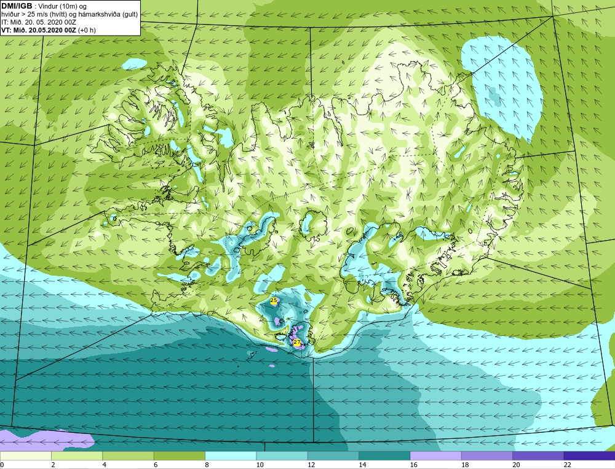
Task: Click the legend scale label '12'
Action: [x=311, y=465]
